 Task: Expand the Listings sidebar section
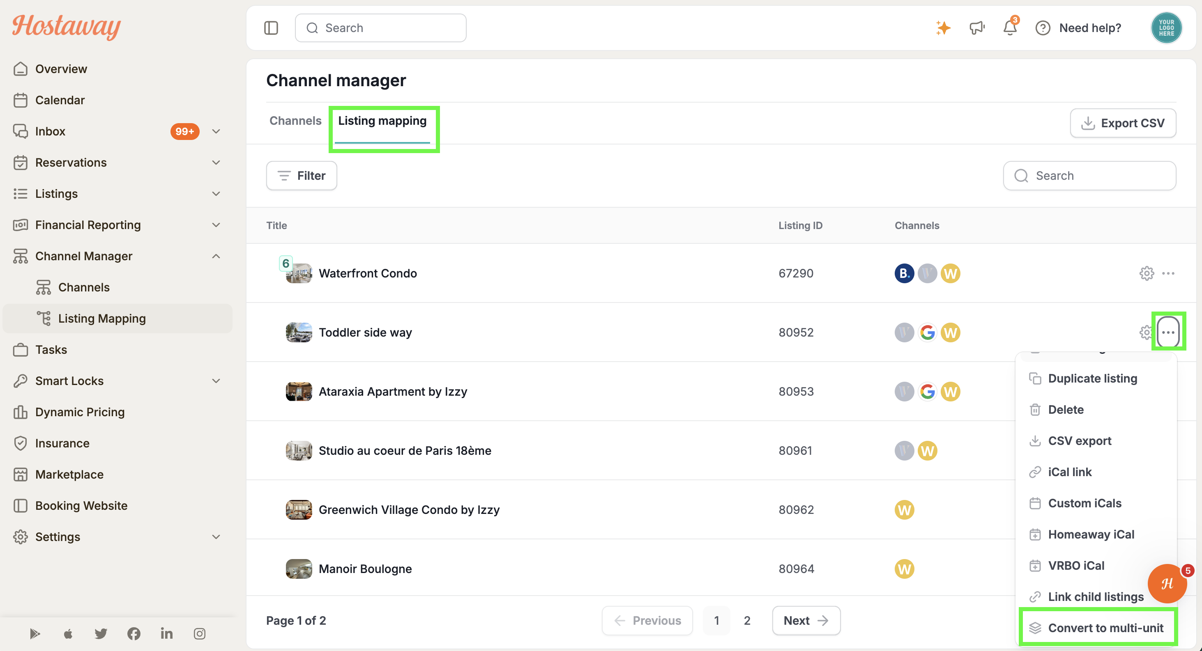pos(216,194)
